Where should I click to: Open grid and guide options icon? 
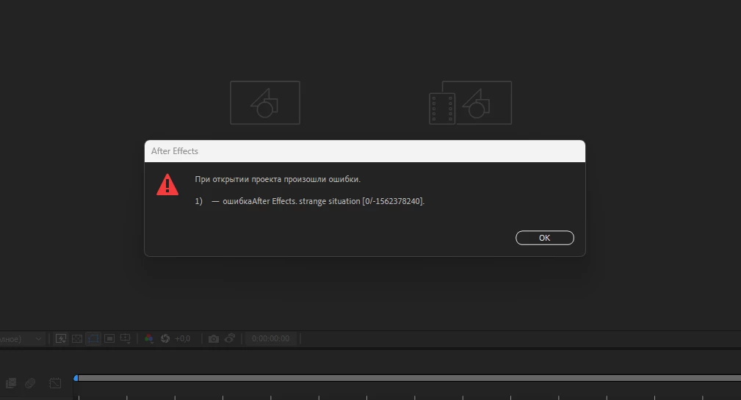[126, 338]
